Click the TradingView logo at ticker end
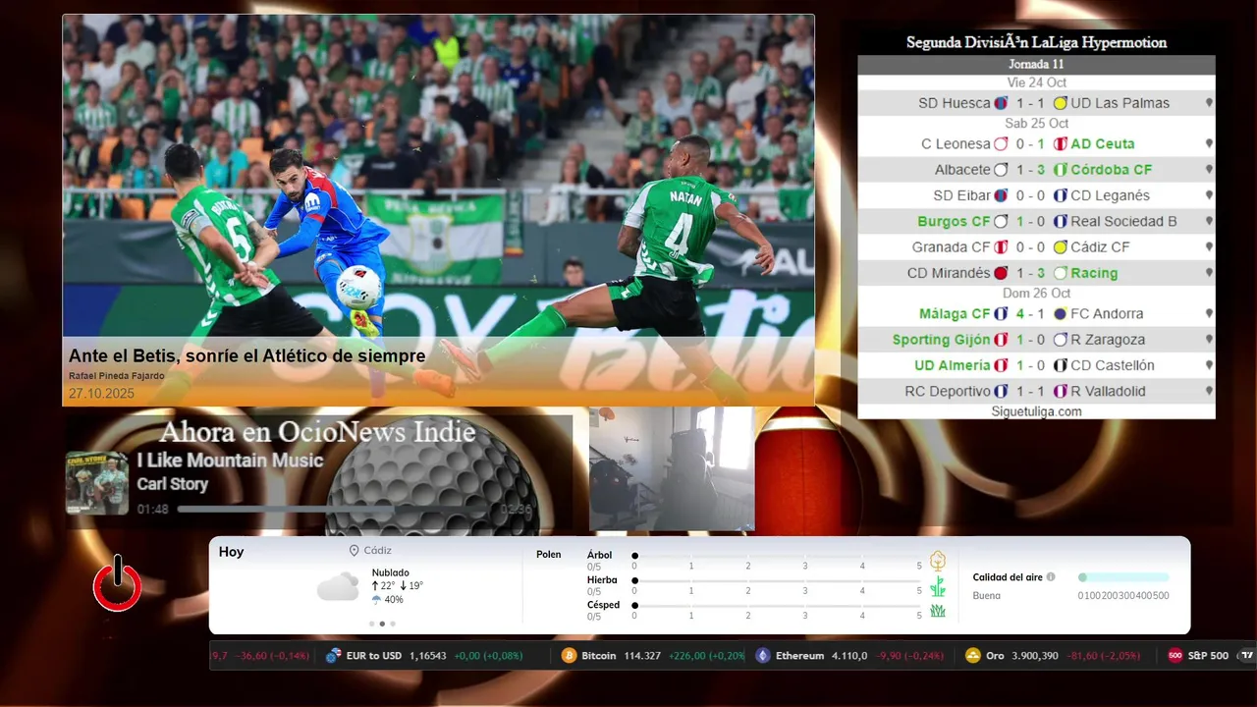 [x=1246, y=655]
